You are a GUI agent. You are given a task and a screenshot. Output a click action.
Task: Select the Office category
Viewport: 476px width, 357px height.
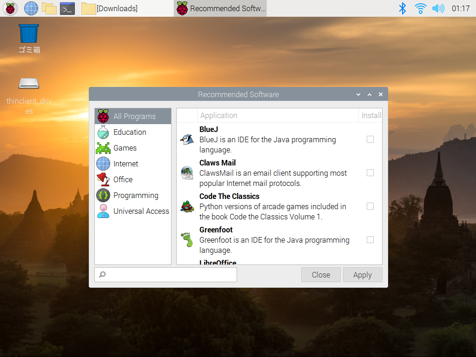133,179
